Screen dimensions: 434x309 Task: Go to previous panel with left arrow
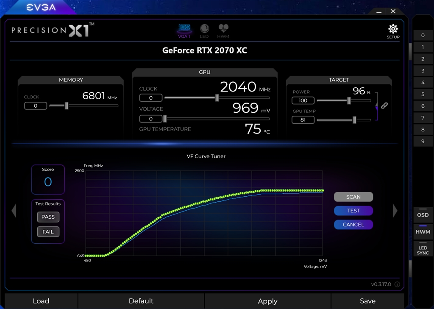(14, 211)
